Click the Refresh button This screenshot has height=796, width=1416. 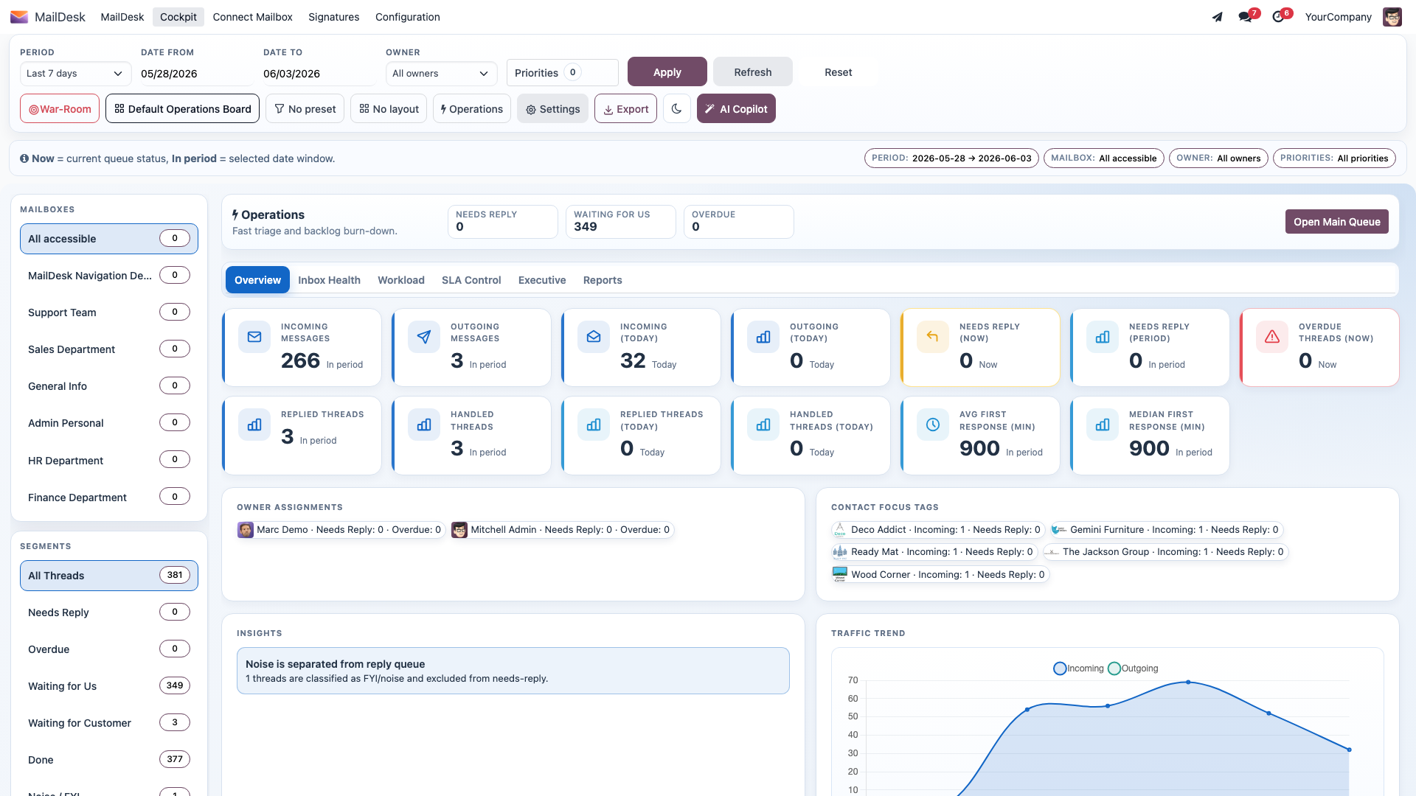click(x=753, y=72)
